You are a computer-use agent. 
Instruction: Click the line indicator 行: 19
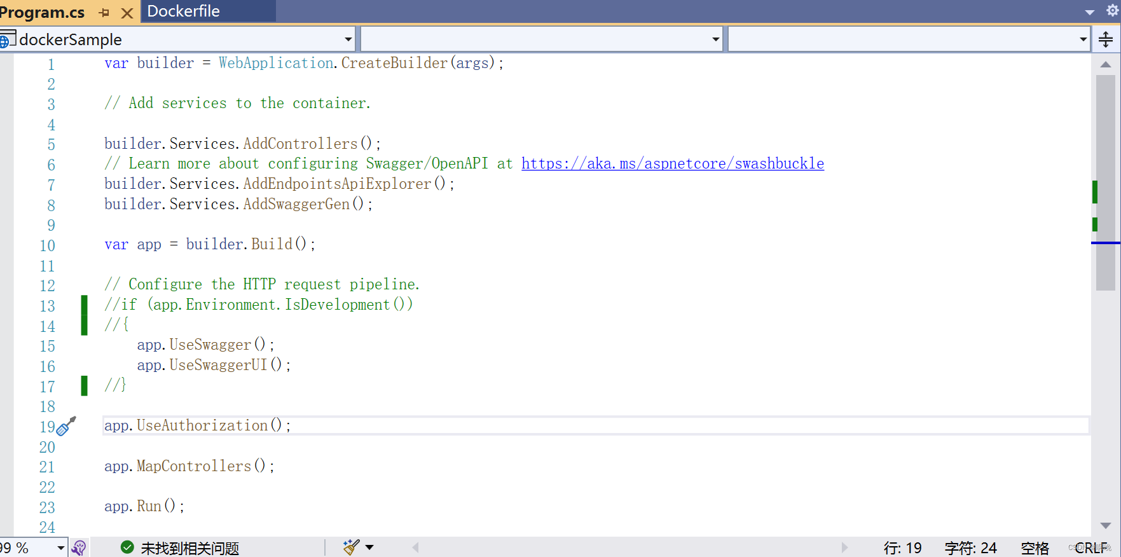click(x=902, y=548)
